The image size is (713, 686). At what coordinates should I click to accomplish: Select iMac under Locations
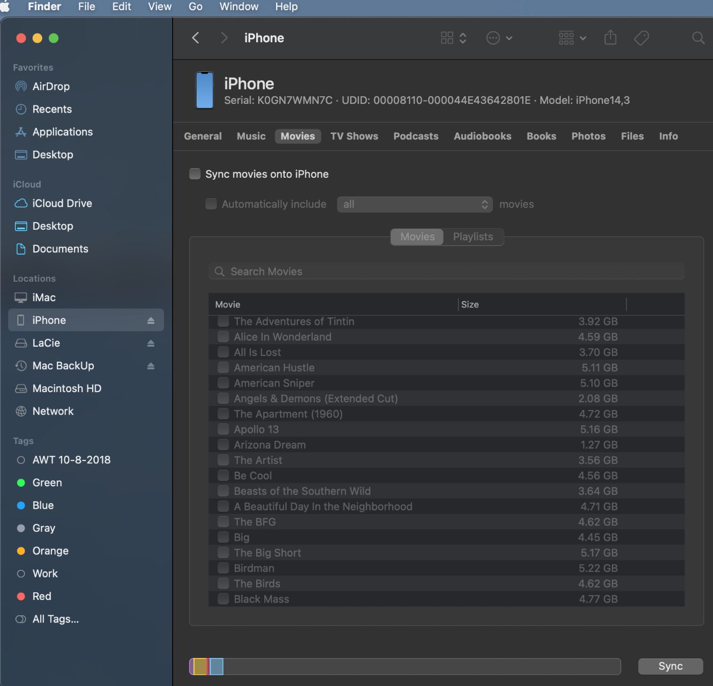pyautogui.click(x=44, y=297)
